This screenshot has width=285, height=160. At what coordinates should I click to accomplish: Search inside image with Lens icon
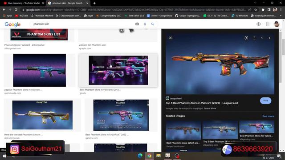click(246, 38)
